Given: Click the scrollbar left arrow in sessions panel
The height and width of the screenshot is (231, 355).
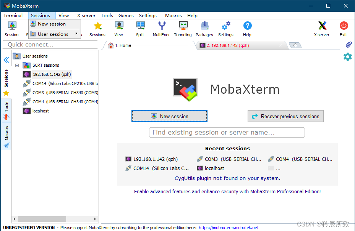Looking at the screenshot, I should coord(15,219).
